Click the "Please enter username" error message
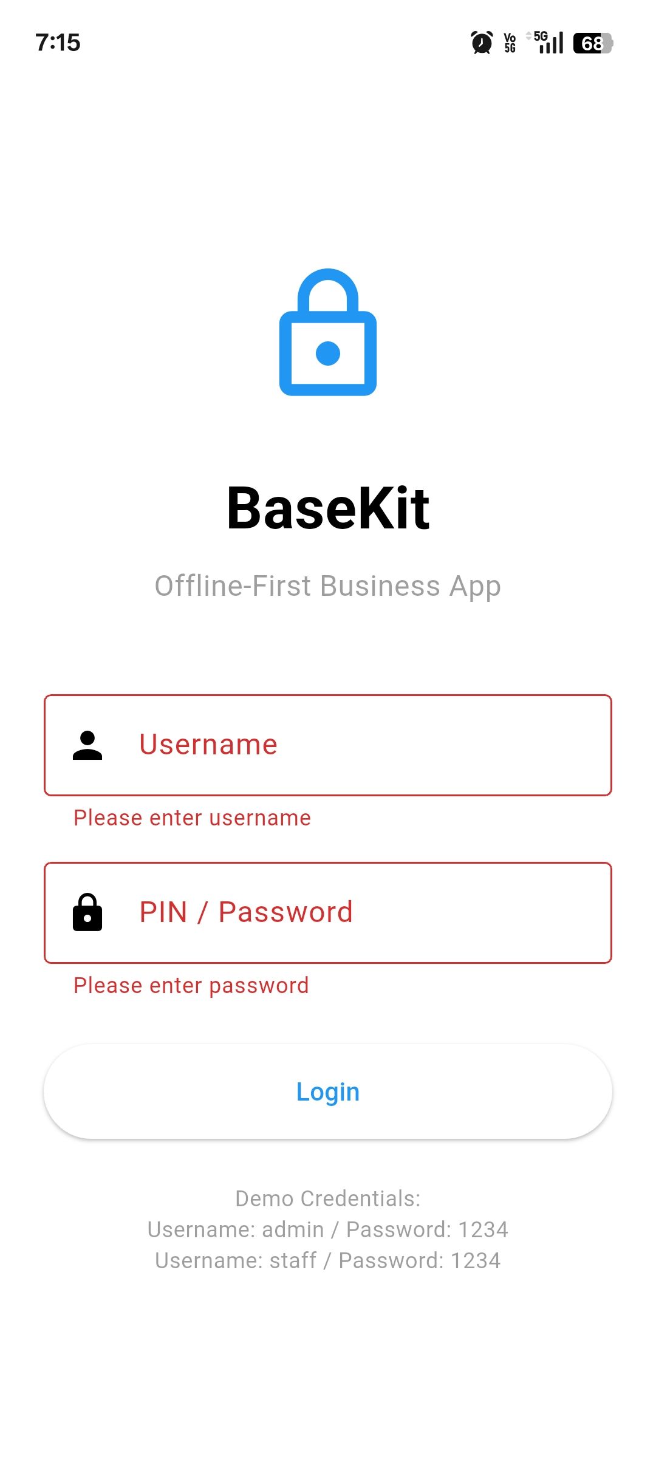The image size is (656, 1465). 192,818
